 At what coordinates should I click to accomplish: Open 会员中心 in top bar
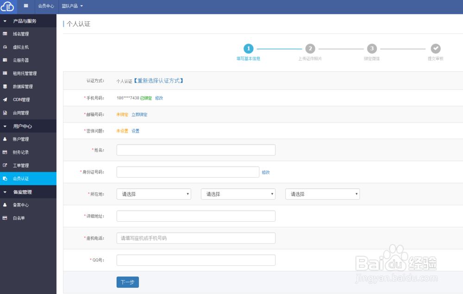(46, 6)
